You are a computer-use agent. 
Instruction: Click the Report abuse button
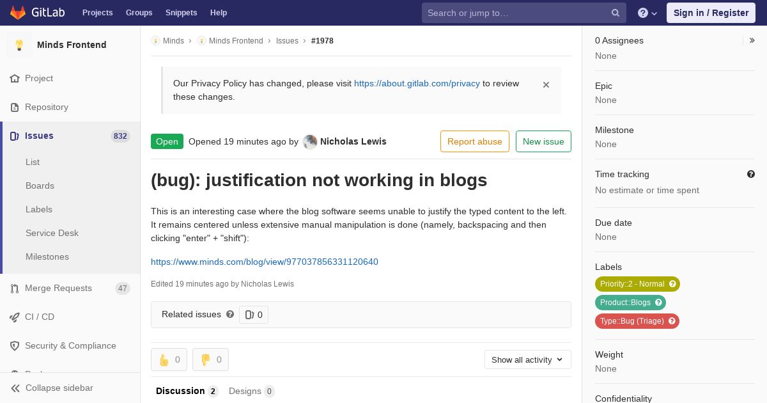click(x=475, y=141)
